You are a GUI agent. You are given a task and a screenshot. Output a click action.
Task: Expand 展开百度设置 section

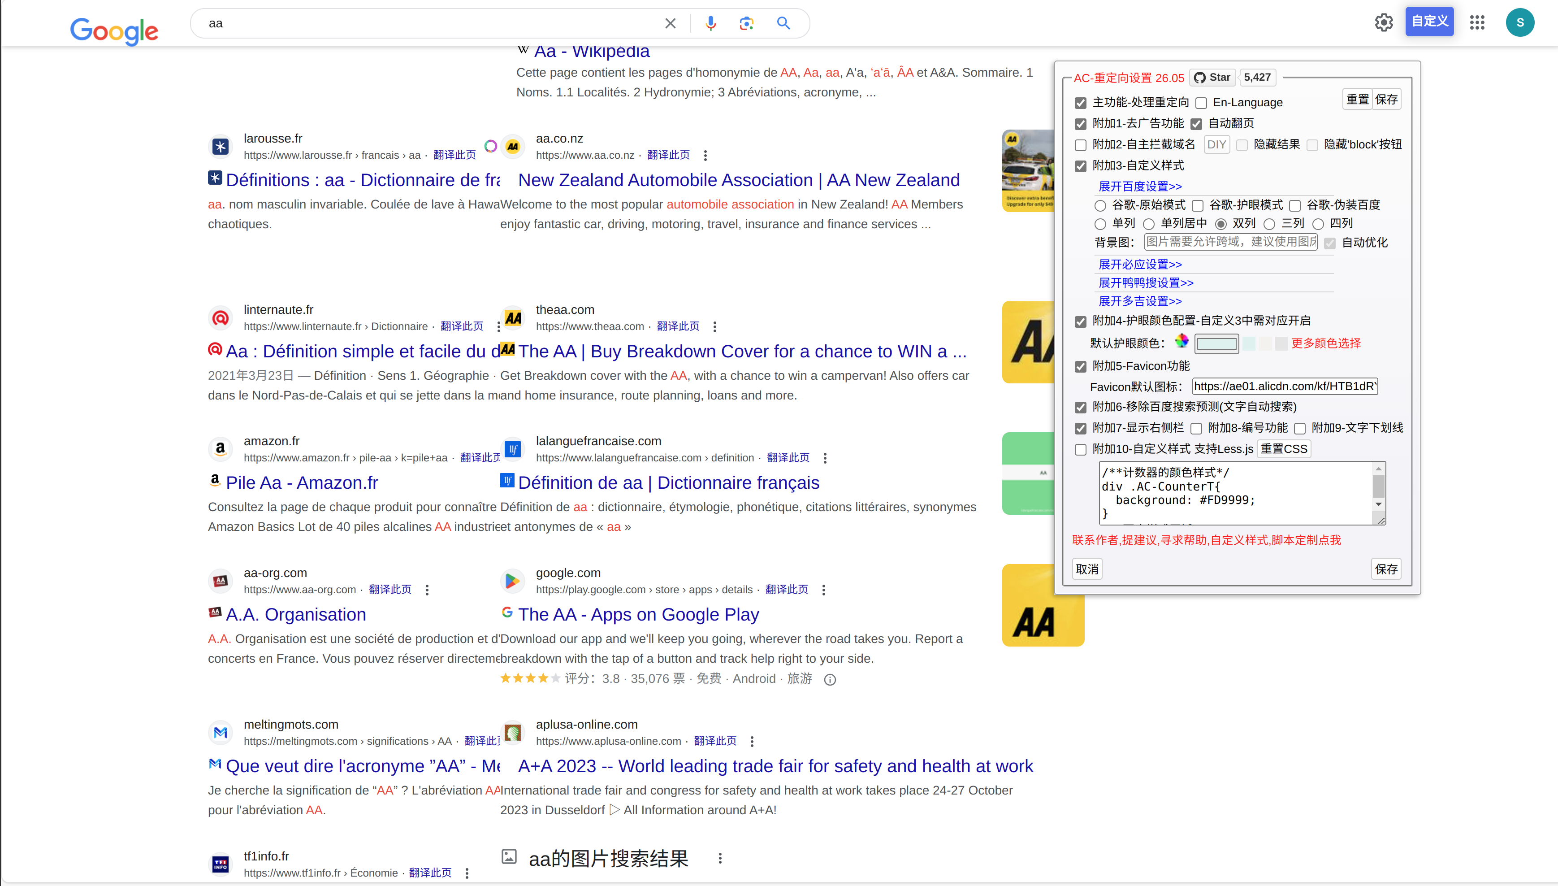click(x=1140, y=186)
